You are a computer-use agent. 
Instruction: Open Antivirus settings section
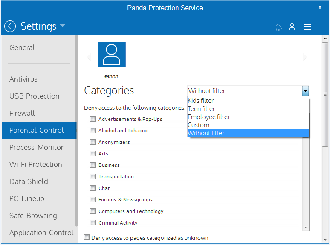[x=23, y=79]
